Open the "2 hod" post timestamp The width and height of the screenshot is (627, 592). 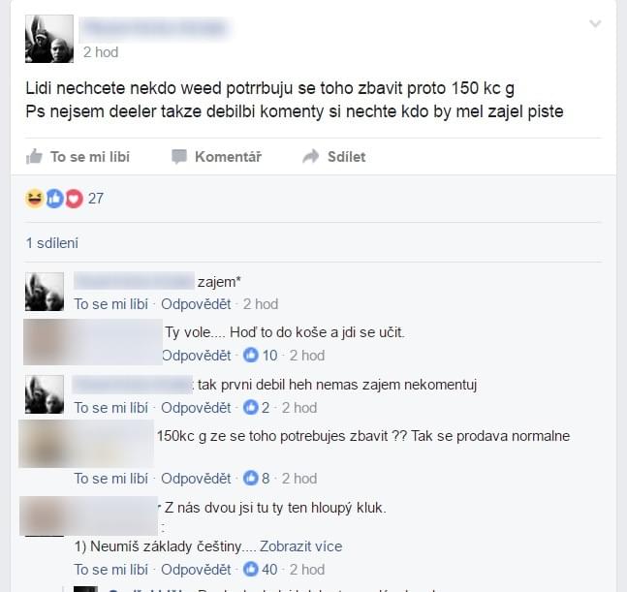click(101, 52)
